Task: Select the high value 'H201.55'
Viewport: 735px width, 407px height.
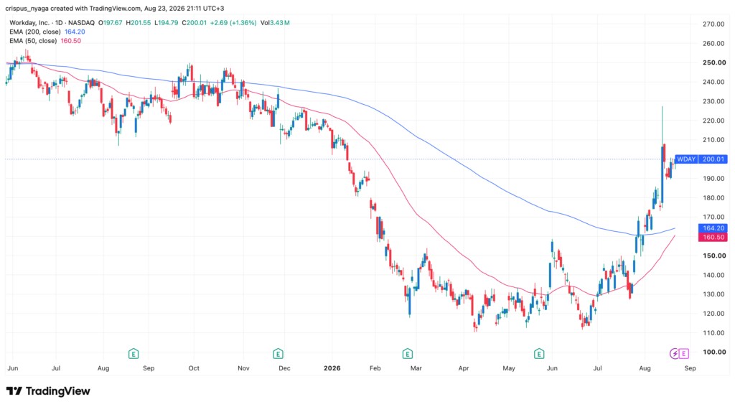Action: tap(139, 22)
